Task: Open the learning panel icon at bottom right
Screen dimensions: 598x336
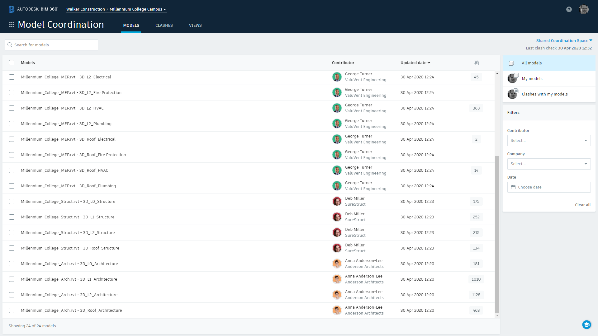Action: pyautogui.click(x=586, y=324)
